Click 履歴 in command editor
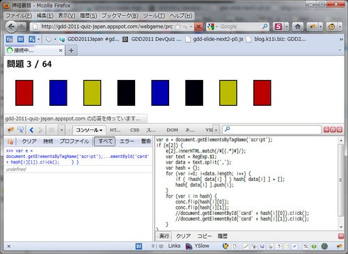This screenshot has width=348, height=254. point(222,236)
